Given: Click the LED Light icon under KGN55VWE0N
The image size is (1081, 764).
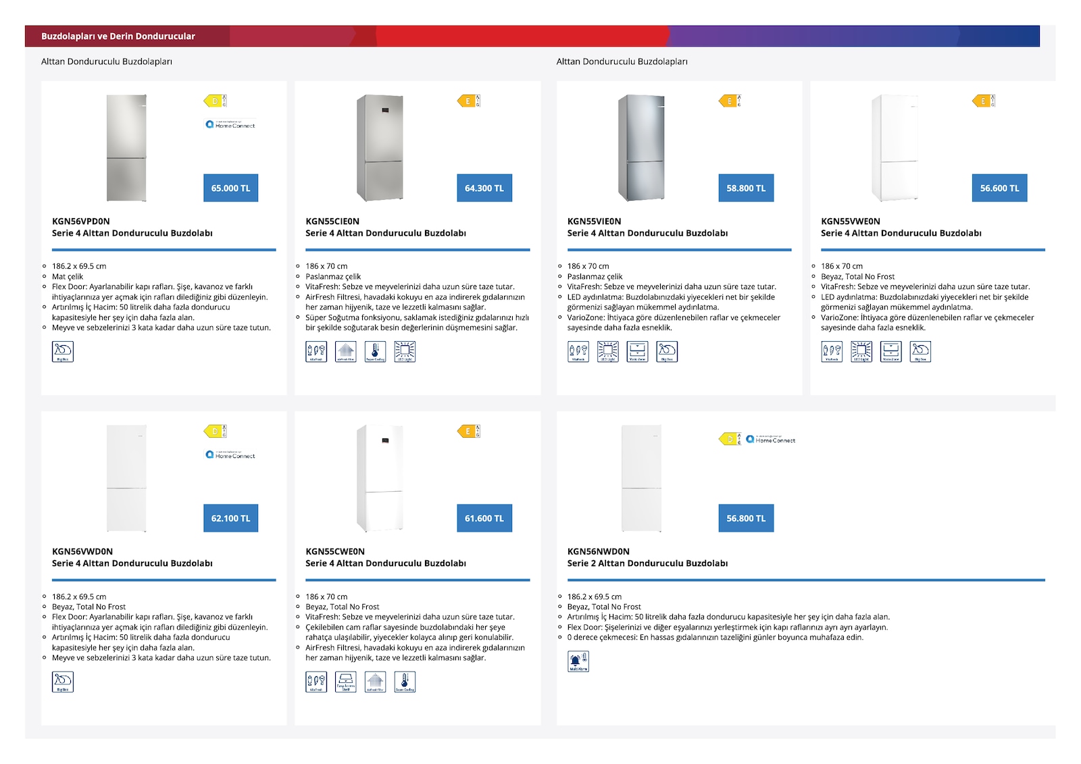Looking at the screenshot, I should tap(861, 352).
